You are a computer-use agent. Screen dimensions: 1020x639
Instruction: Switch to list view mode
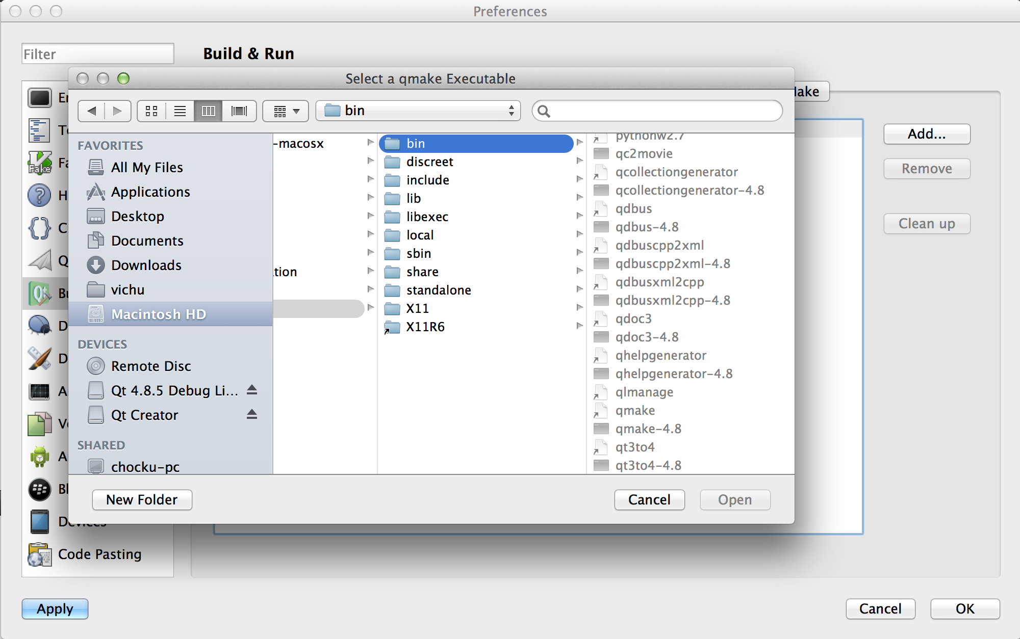coord(180,111)
